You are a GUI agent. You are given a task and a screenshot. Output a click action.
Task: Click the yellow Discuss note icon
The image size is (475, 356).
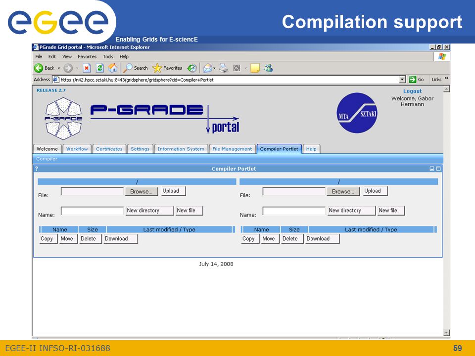(x=255, y=68)
